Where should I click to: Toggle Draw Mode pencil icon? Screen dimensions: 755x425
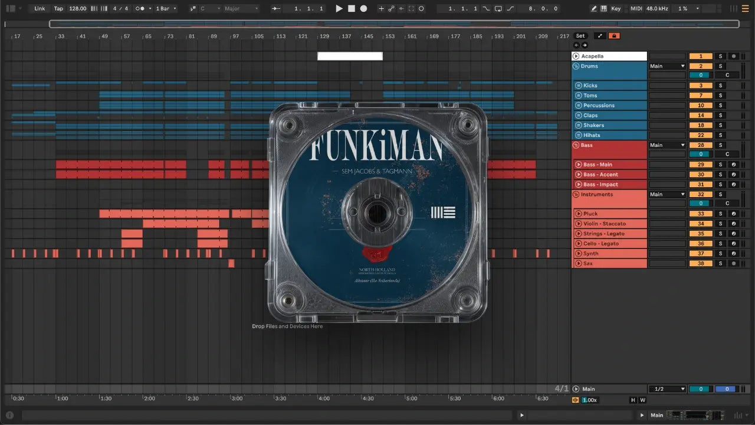point(594,9)
